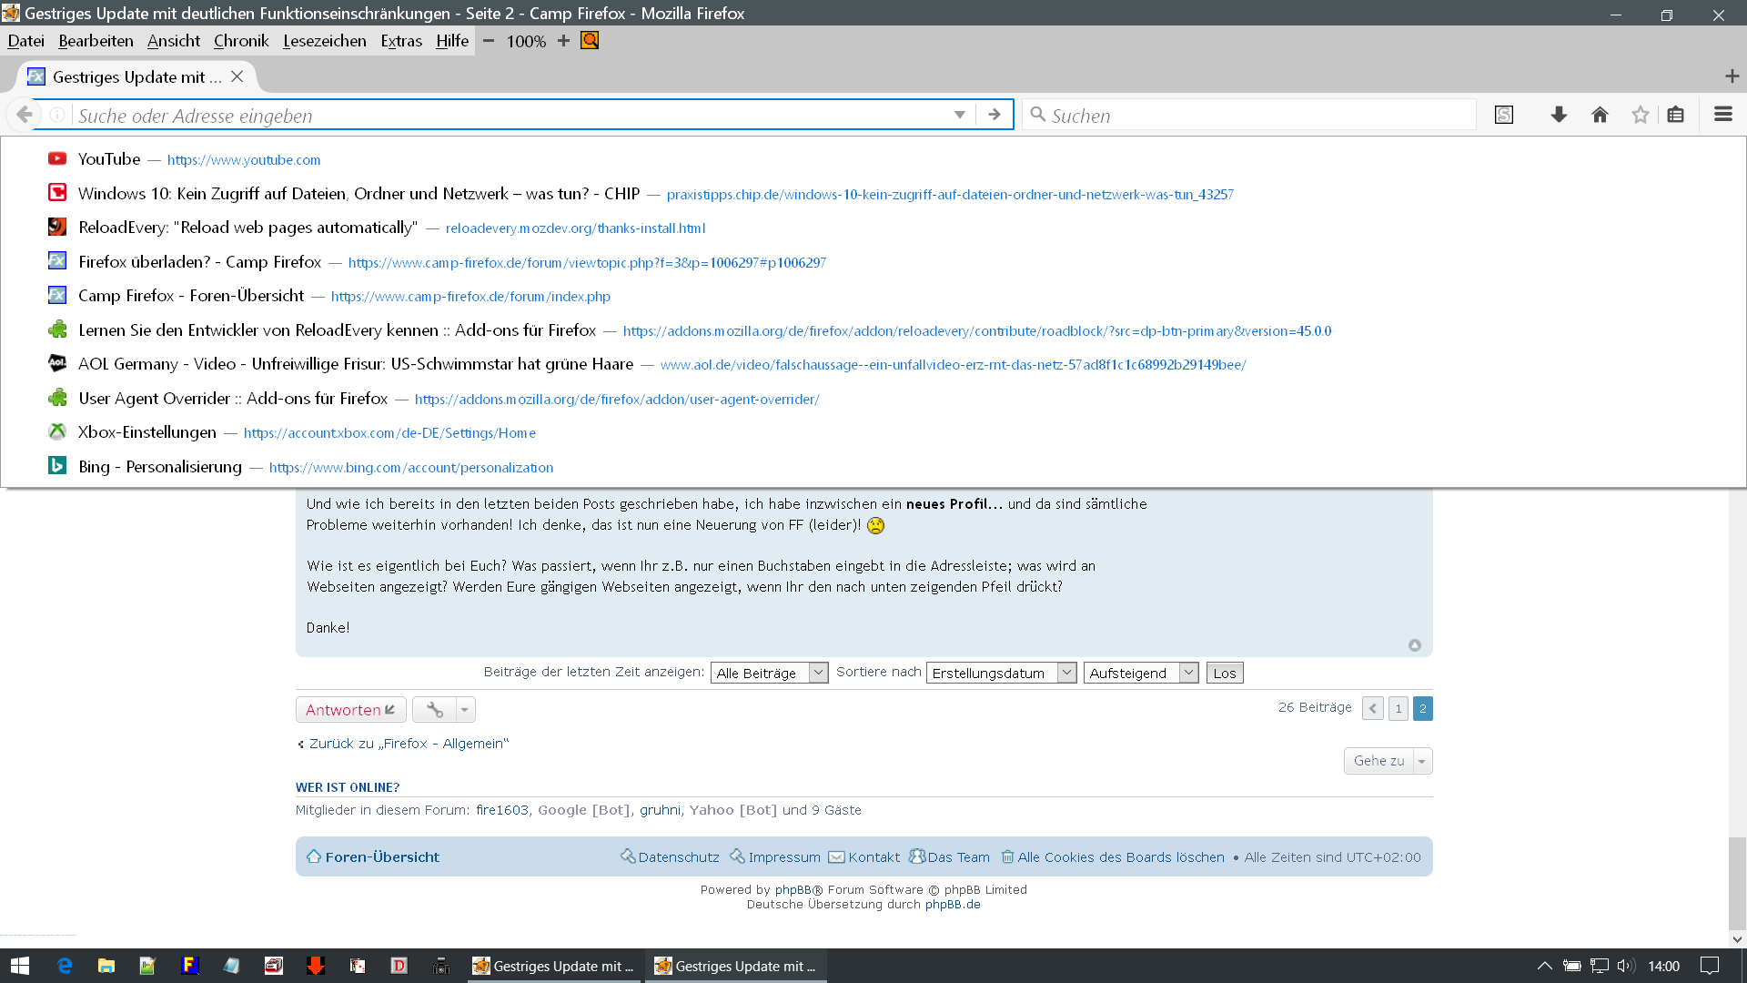Open the Gehe zu jump menu
Image resolution: width=1747 pixels, height=983 pixels.
point(1388,761)
